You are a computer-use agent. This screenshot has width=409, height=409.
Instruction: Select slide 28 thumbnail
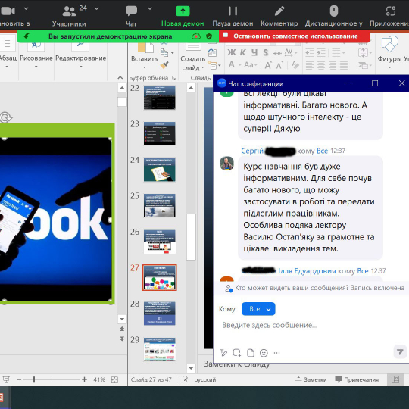tap(160, 314)
